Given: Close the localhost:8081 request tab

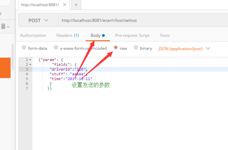Looking at the screenshot, I should (65, 5).
